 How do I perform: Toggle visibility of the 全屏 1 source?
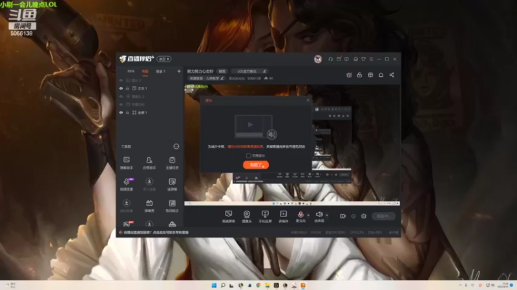click(121, 112)
